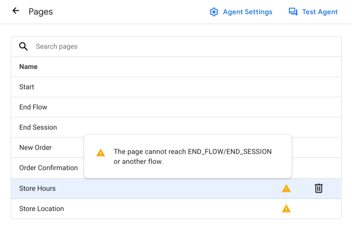This screenshot has width=352, height=231.
Task: Open the Test Agent text link
Action: click(x=320, y=12)
